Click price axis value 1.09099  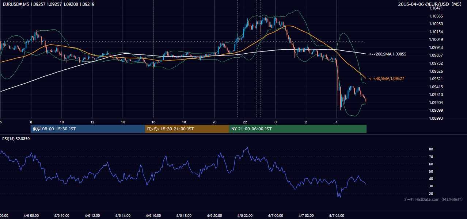click(436, 110)
